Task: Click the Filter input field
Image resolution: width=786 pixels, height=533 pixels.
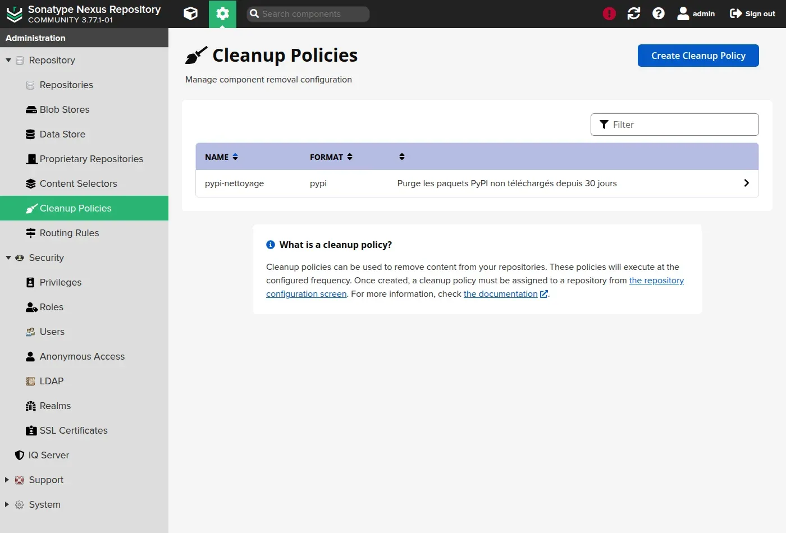Action: pyautogui.click(x=675, y=125)
